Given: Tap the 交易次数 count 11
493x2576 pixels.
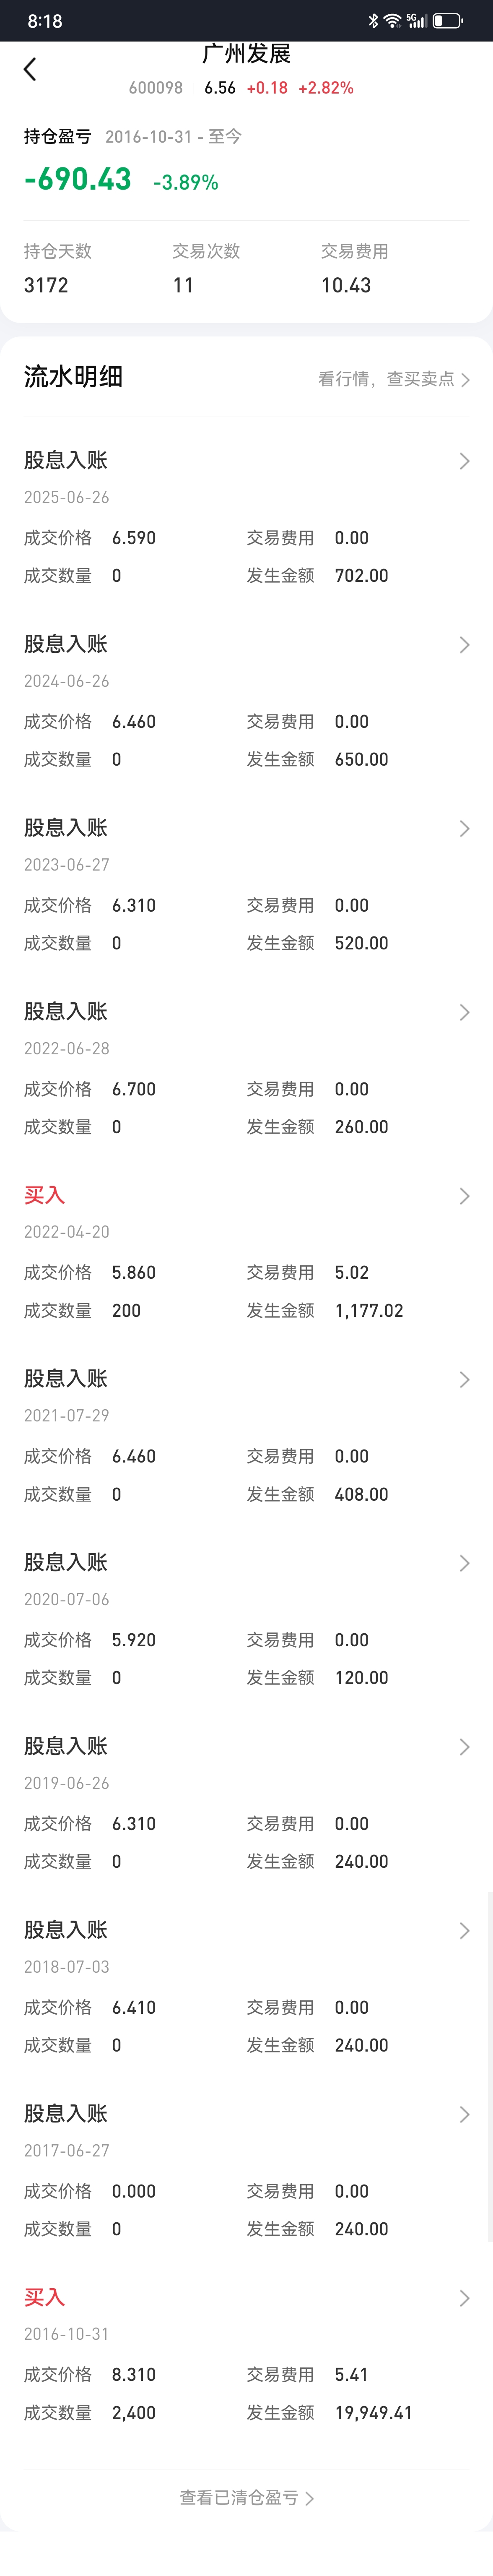Looking at the screenshot, I should coord(183,285).
